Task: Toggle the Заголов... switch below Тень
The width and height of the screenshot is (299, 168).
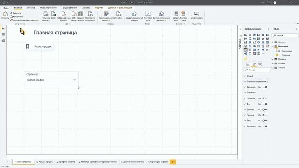Action: [x=265, y=126]
